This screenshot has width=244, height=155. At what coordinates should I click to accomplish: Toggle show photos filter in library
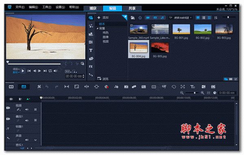pos(155,18)
